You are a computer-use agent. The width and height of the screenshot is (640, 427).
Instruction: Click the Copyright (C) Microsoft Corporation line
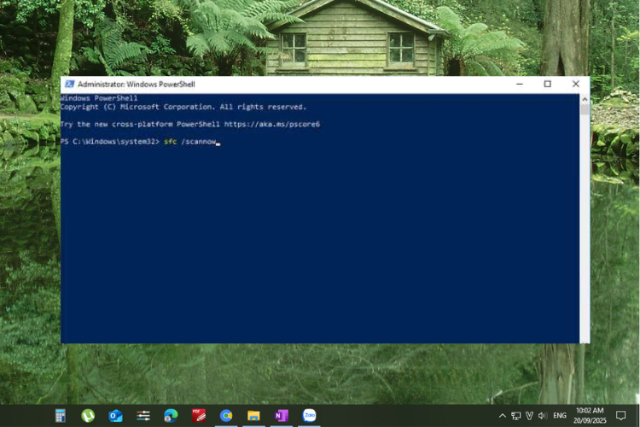183,107
